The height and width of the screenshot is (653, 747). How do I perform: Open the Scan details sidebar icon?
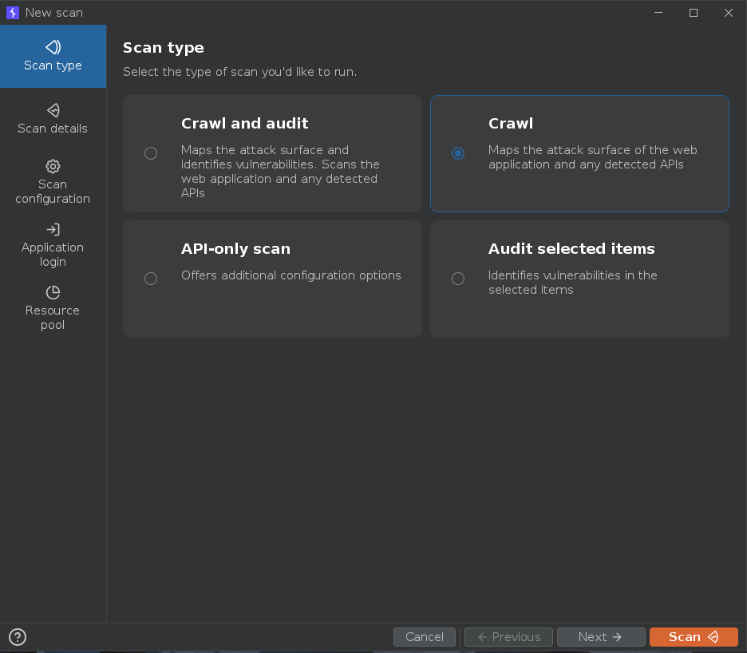(53, 110)
